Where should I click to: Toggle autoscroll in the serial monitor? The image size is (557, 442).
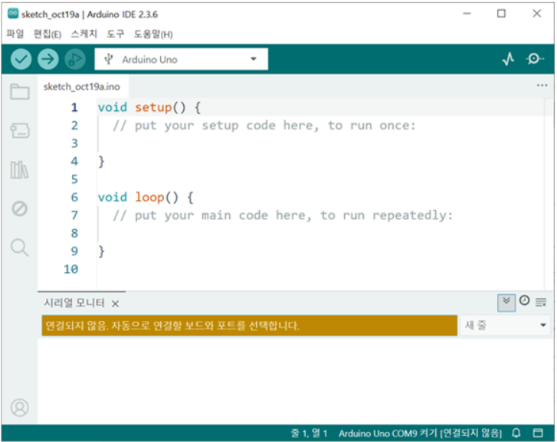pyautogui.click(x=506, y=303)
